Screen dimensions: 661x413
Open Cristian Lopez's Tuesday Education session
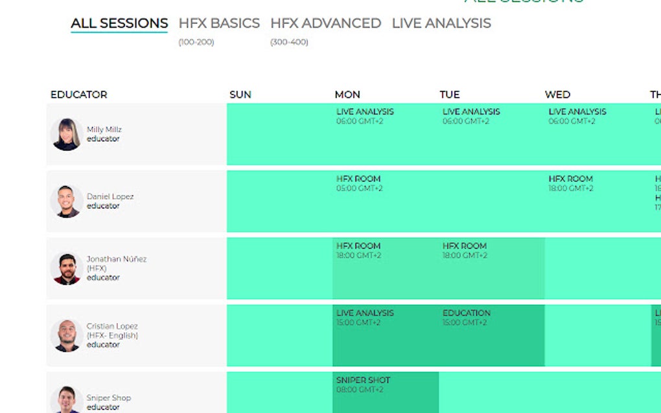[467, 317]
